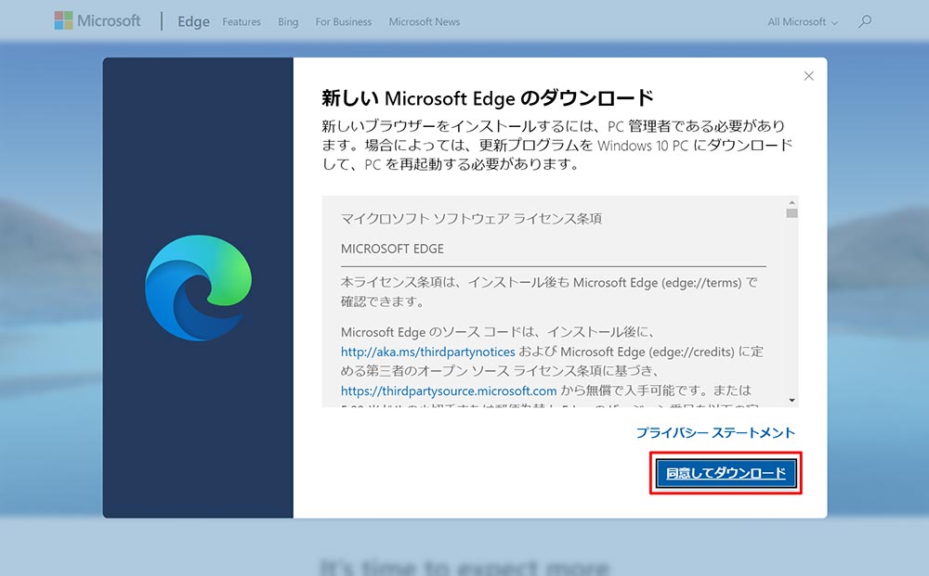Image resolution: width=929 pixels, height=576 pixels.
Task: Click the license scrollbar up arrow
Action: point(792,202)
